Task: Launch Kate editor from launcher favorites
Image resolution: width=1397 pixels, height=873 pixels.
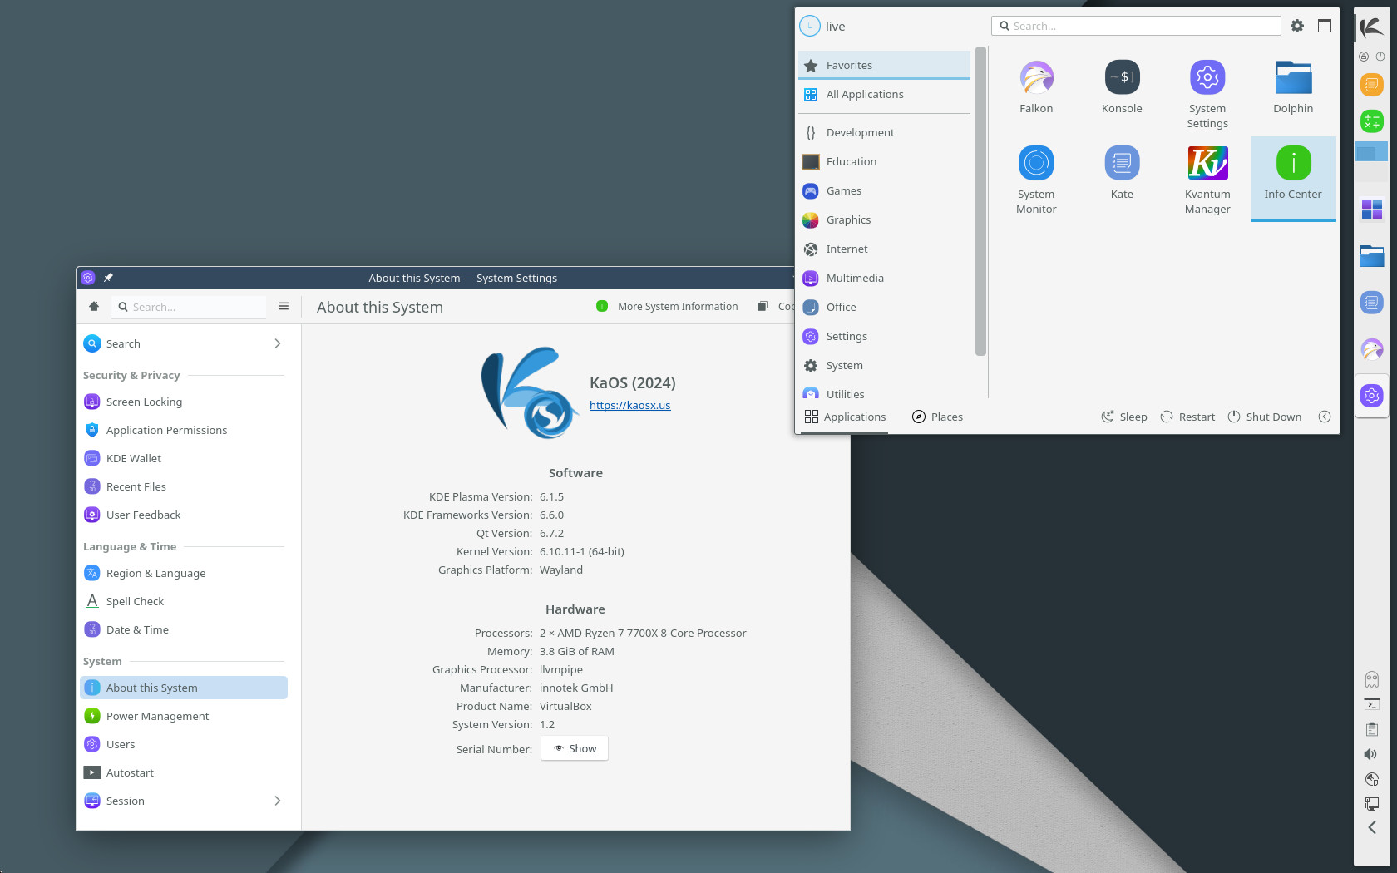Action: [1122, 172]
